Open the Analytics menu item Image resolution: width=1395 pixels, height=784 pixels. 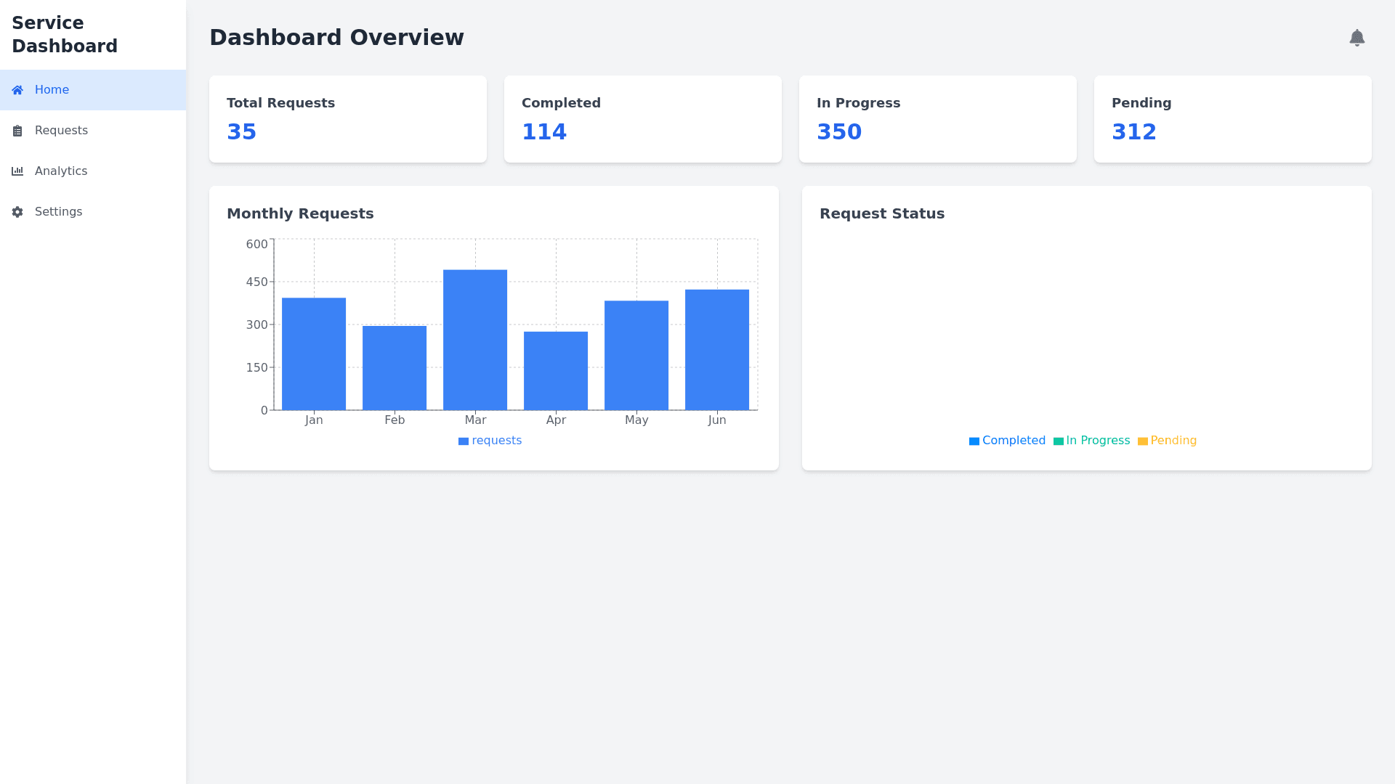[61, 171]
